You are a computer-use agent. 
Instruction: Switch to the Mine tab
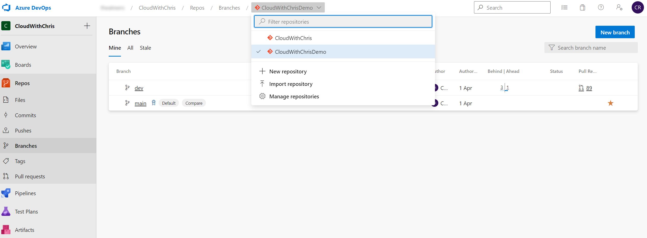115,48
